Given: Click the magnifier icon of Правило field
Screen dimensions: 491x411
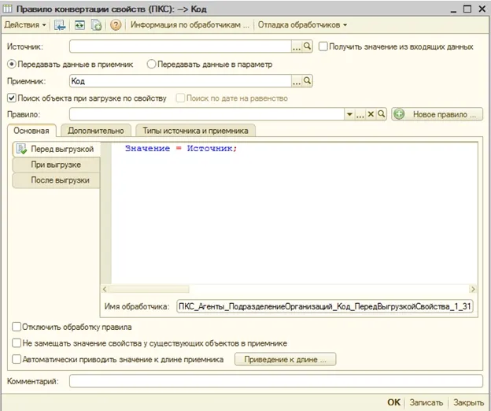Looking at the screenshot, I should pos(381,114).
